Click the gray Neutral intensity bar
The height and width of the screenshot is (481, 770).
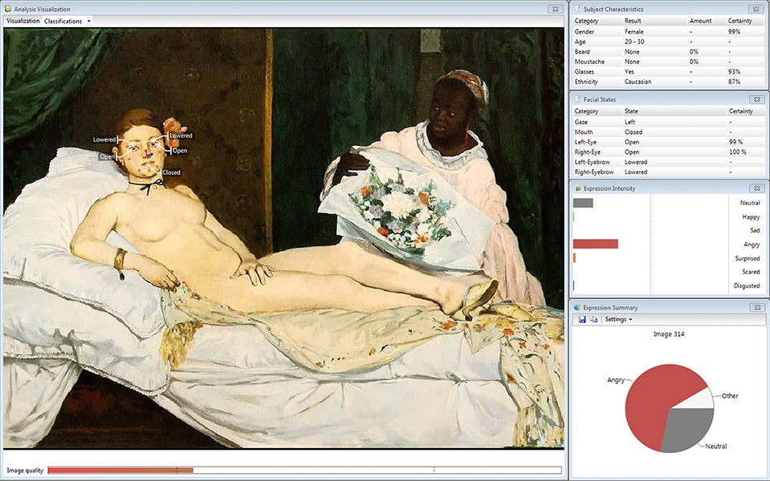(583, 203)
